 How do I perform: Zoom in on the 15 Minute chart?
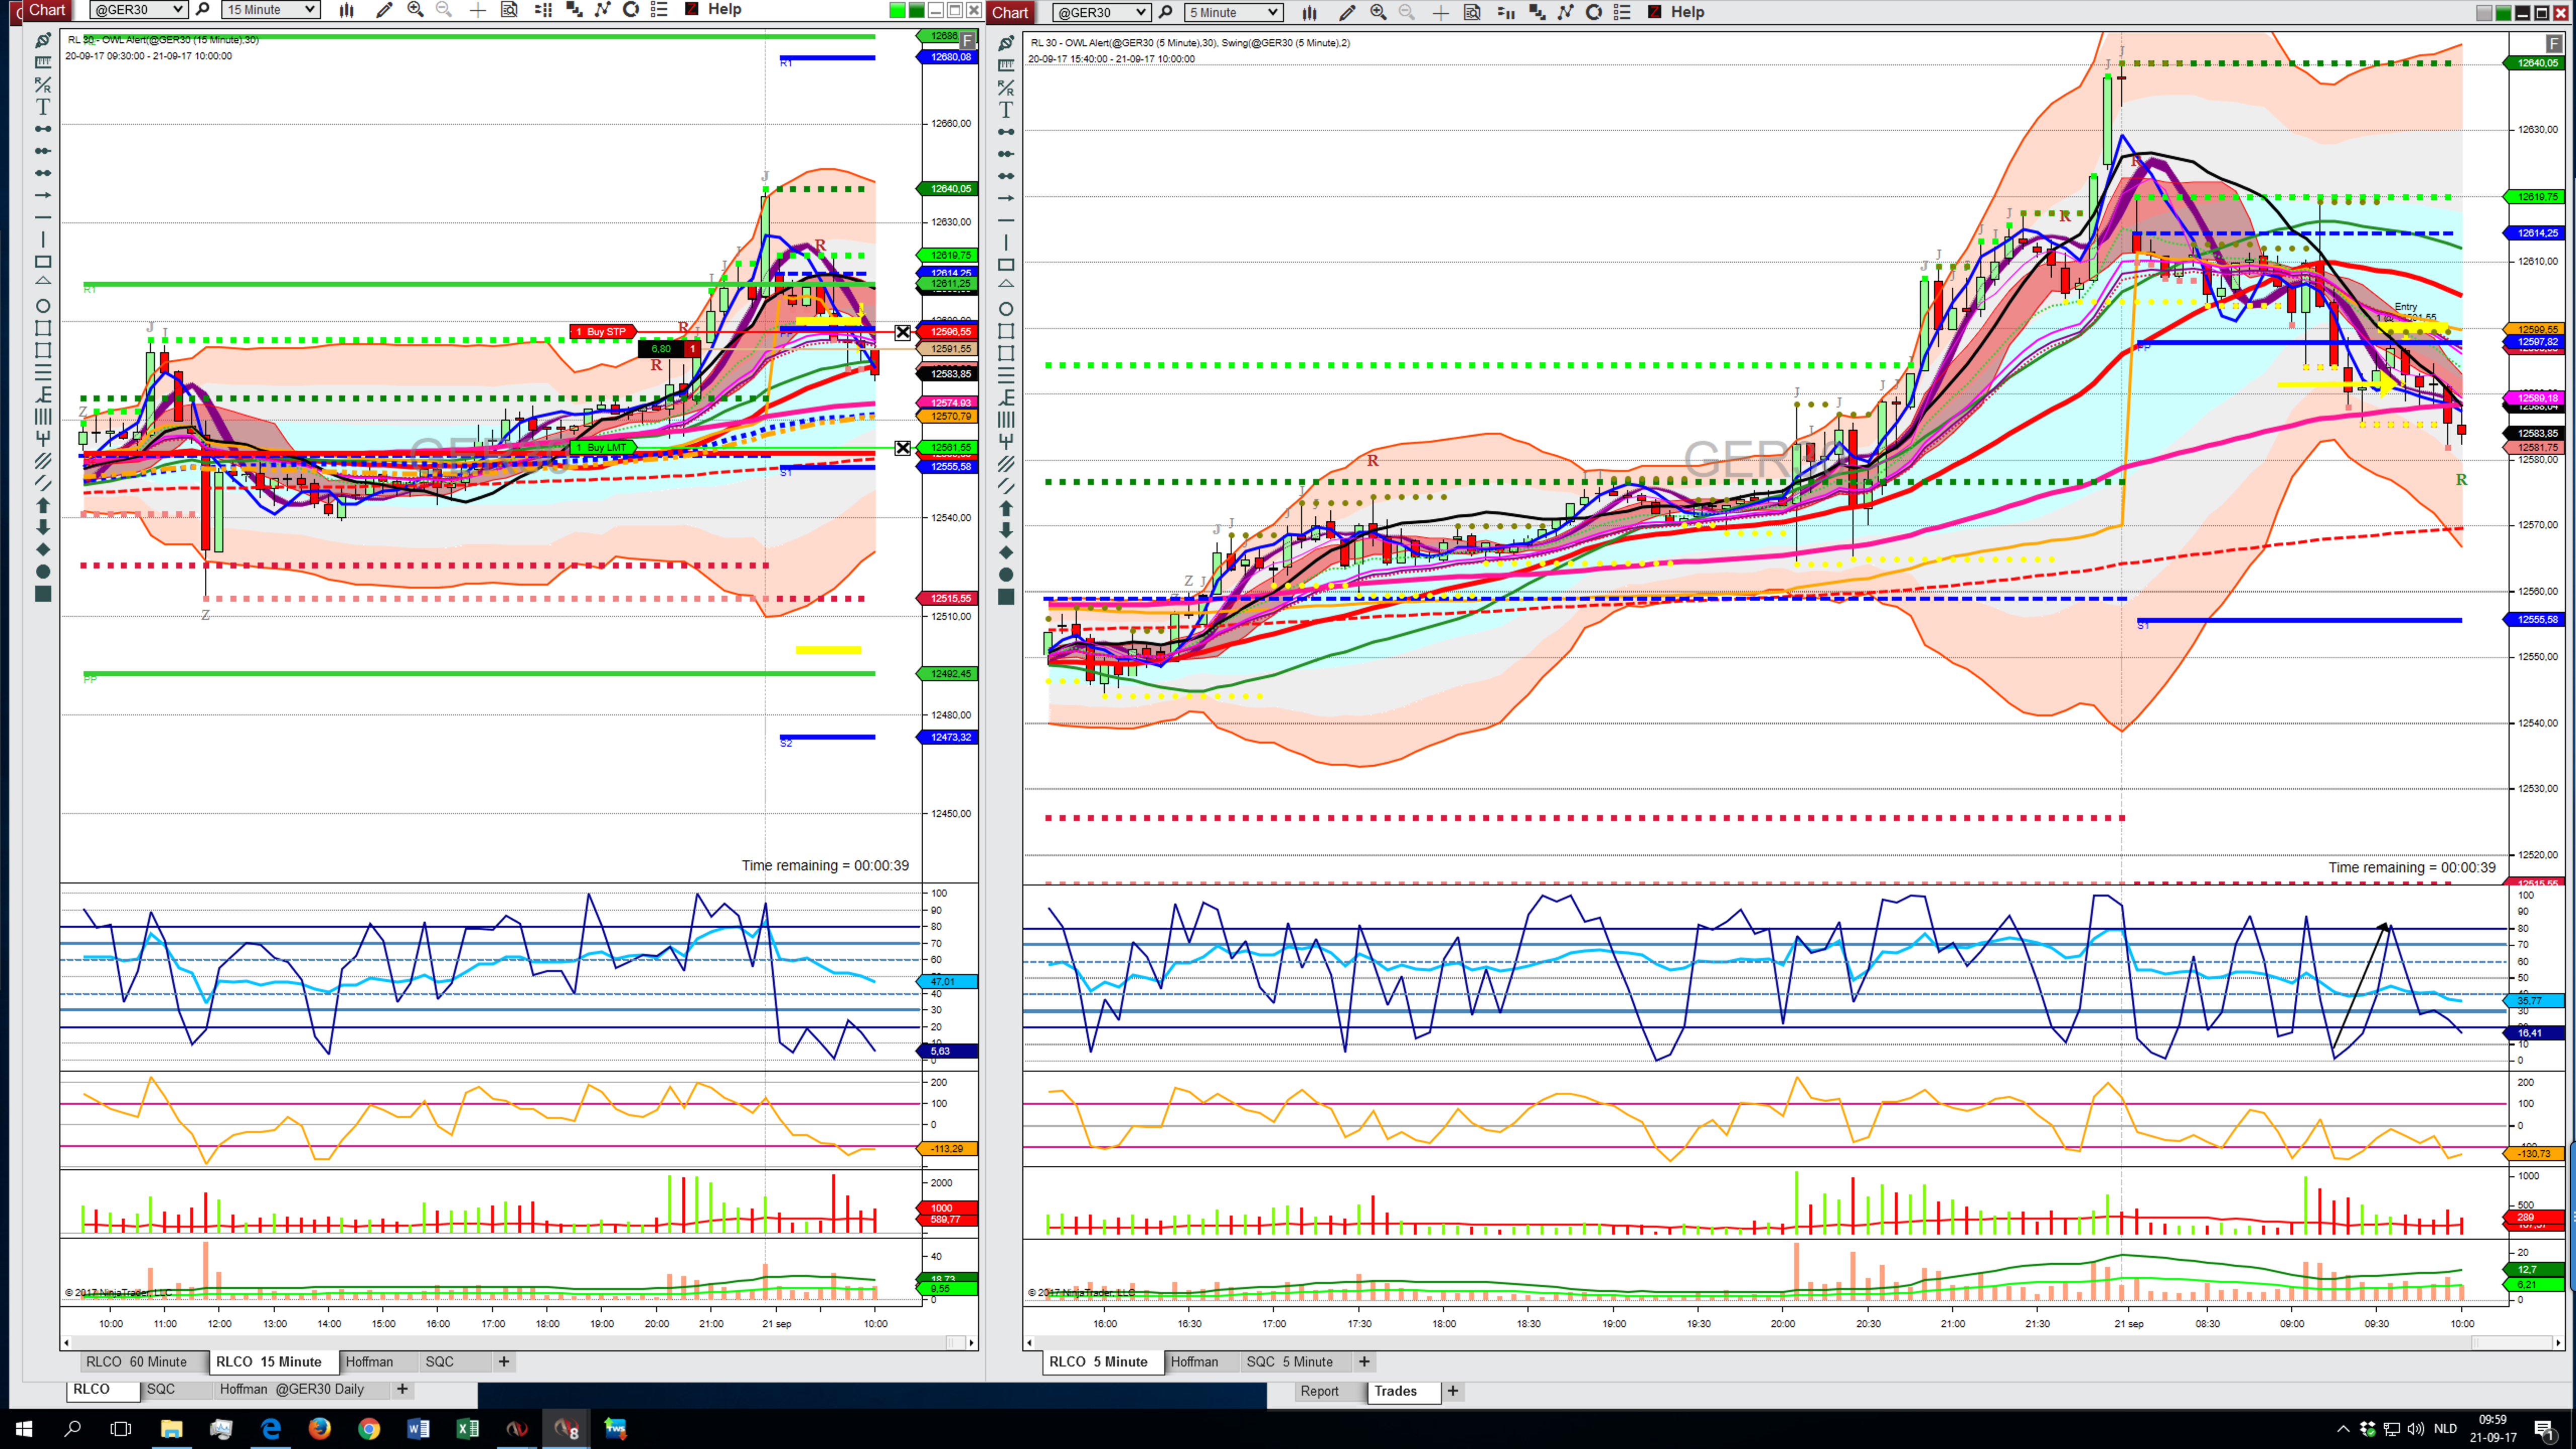(x=415, y=10)
